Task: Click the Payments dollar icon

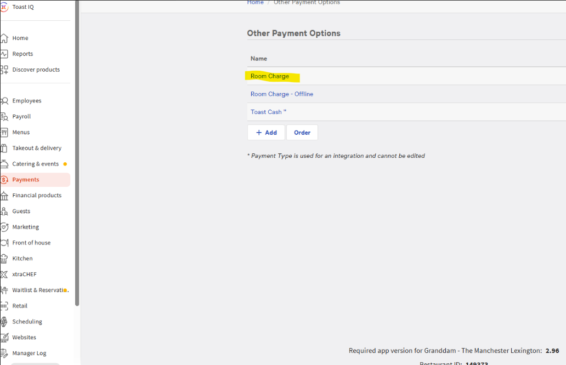Action: 4,180
